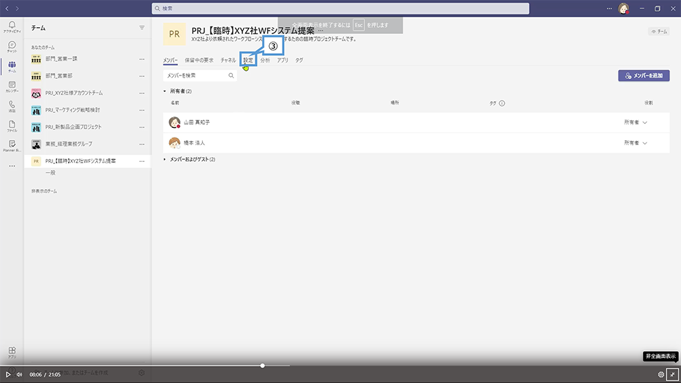Open more options for 業務_経理業務グループ
Viewport: 681px width, 383px height.
point(142,144)
